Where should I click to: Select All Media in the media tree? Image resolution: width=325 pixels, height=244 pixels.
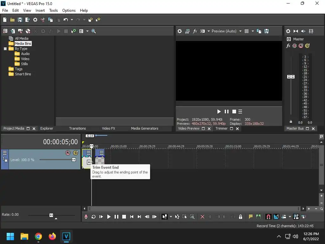click(22, 38)
